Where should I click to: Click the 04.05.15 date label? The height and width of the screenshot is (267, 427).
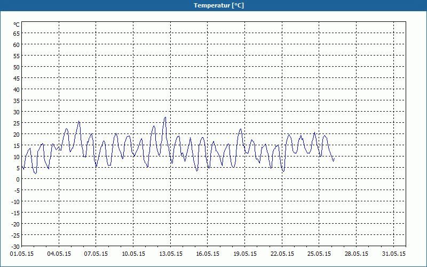point(59,254)
